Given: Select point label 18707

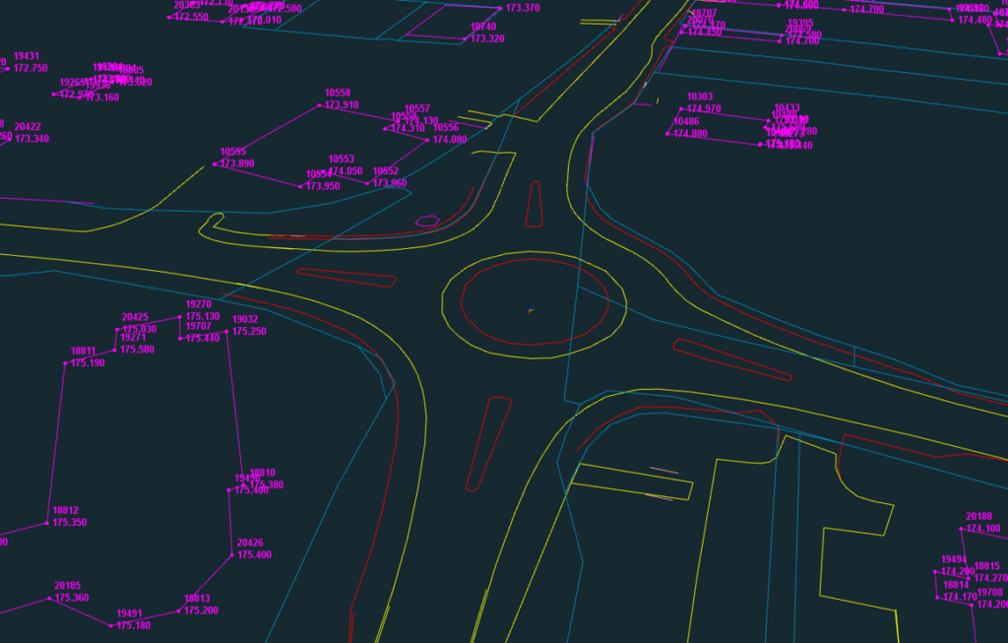Looking at the screenshot, I should coord(704,14).
